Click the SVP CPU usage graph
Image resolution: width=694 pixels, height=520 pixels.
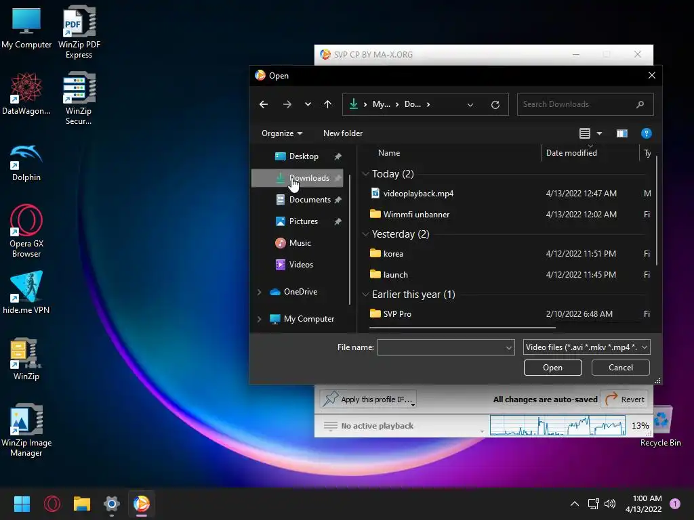point(557,425)
